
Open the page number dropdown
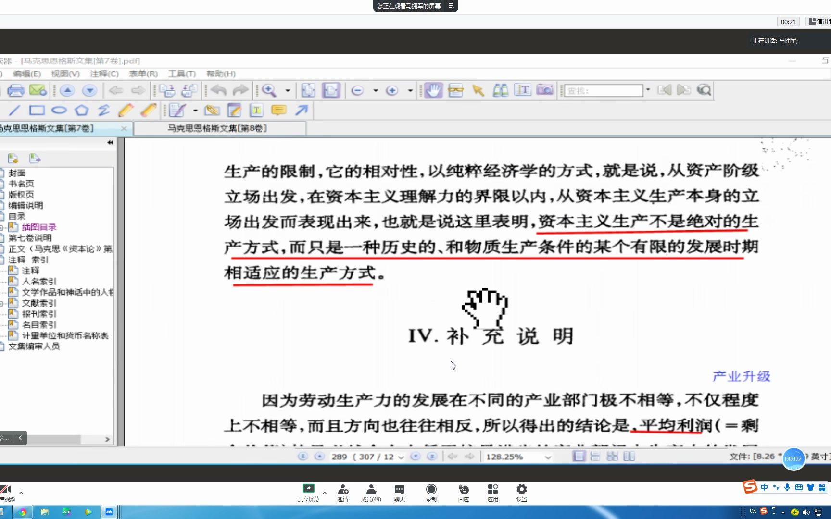(x=401, y=457)
